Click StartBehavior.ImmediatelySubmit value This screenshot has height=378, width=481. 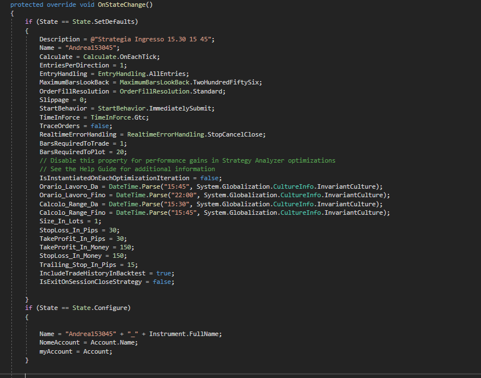(154, 108)
